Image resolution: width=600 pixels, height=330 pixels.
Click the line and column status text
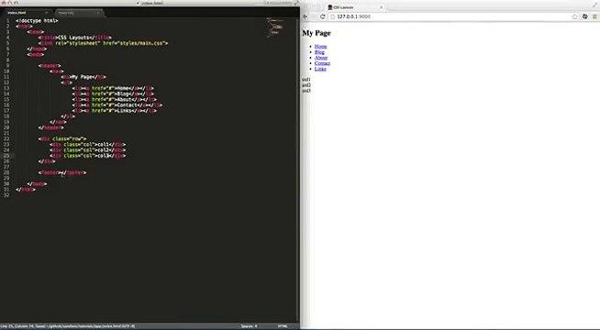tap(67, 326)
